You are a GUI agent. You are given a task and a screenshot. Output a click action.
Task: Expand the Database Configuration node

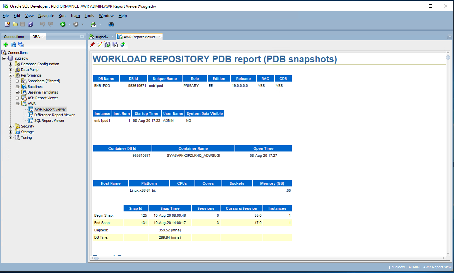tap(11, 64)
